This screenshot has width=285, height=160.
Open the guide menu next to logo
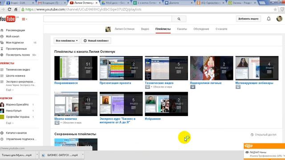click(x=24, y=19)
